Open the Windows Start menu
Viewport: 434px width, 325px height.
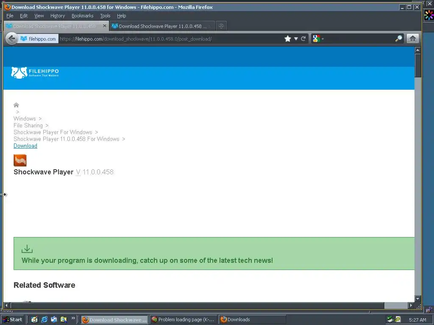[12, 319]
